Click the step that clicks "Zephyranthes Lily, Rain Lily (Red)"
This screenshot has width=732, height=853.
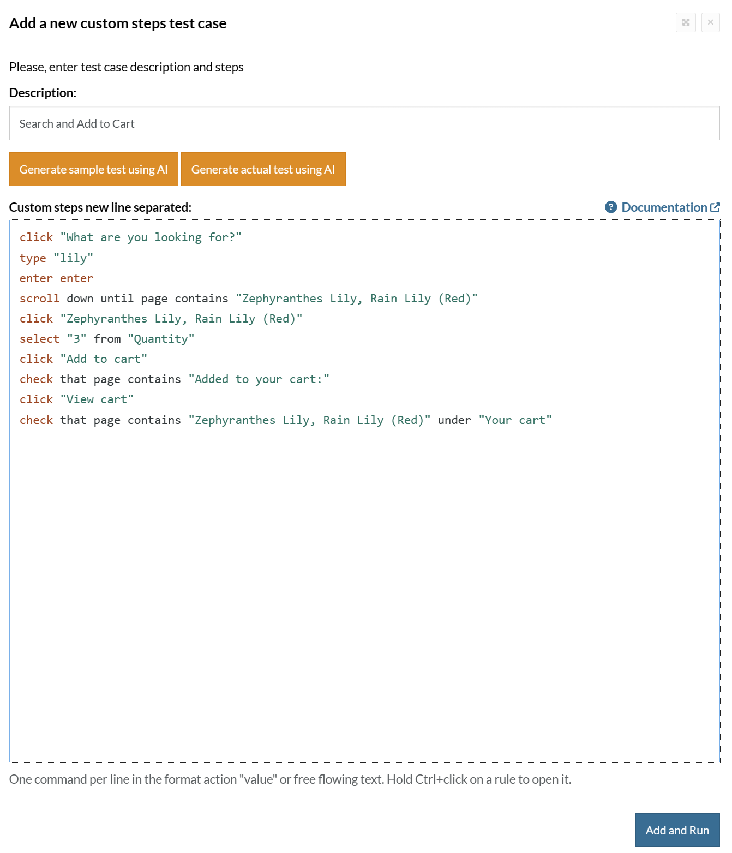161,319
